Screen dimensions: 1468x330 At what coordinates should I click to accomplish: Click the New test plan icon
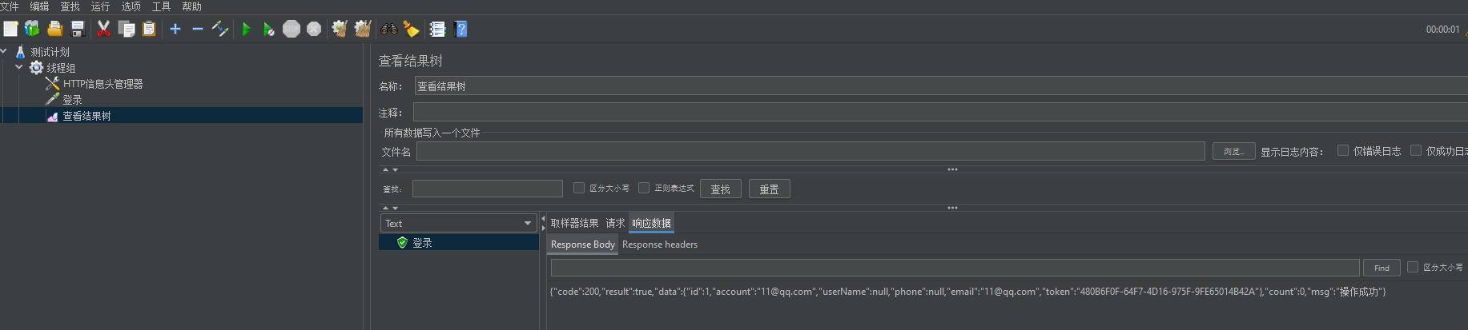tap(10, 29)
